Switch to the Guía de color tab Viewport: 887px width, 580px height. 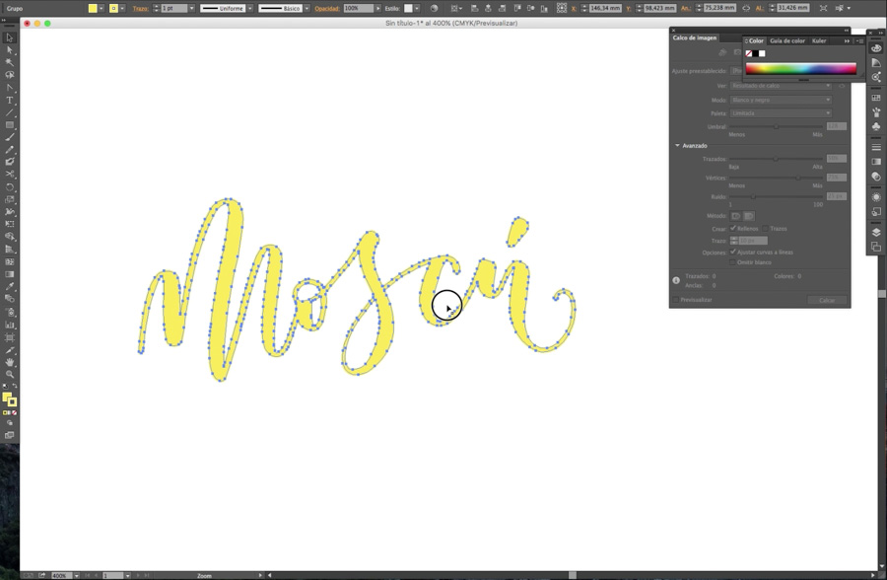[786, 40]
